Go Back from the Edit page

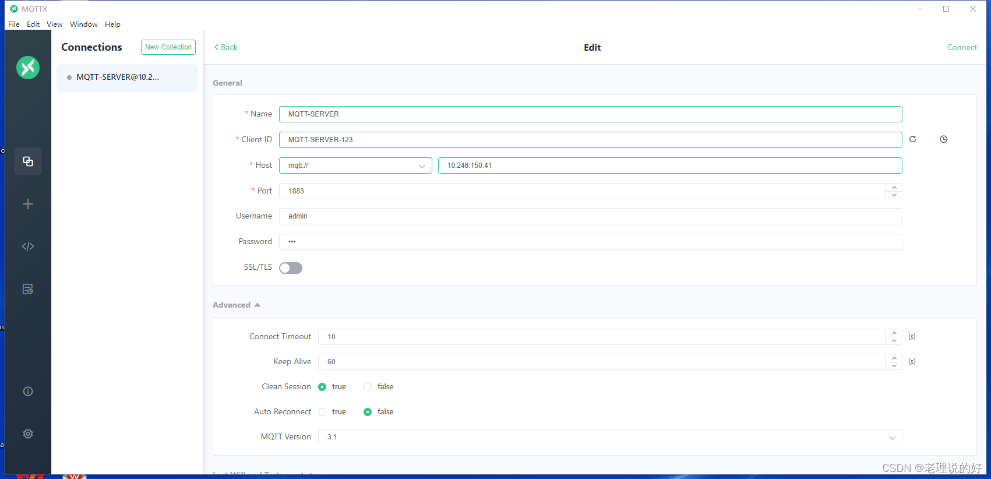tap(226, 47)
